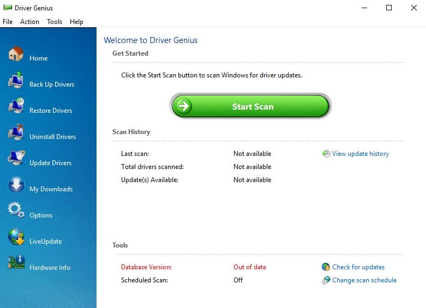Open the Help menu
This screenshot has width=426, height=308.
(76, 22)
